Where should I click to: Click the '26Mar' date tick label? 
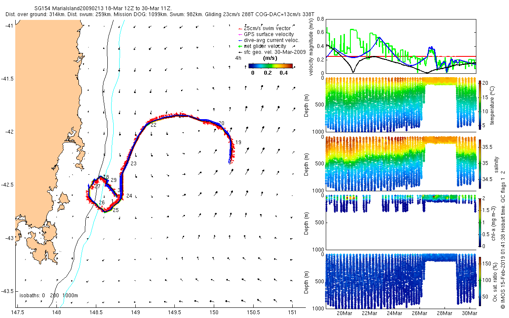tap(420, 313)
